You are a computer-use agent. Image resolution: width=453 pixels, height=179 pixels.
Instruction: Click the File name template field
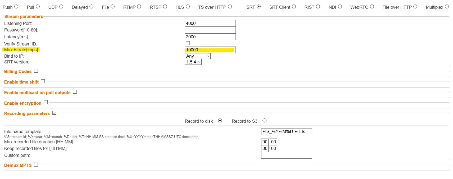(x=287, y=132)
